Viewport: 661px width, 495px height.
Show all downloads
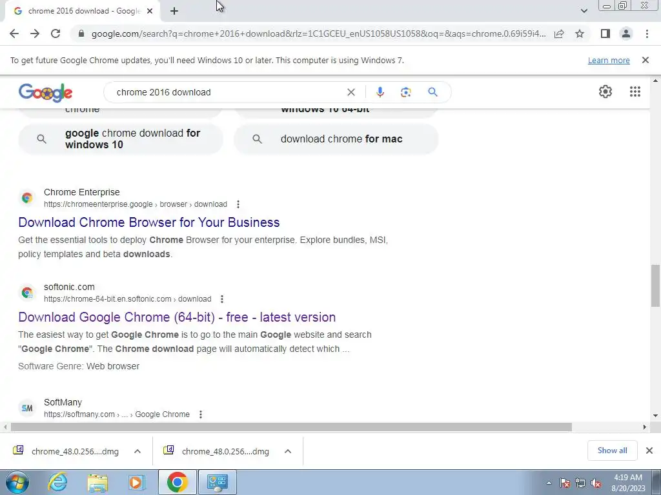click(612, 451)
